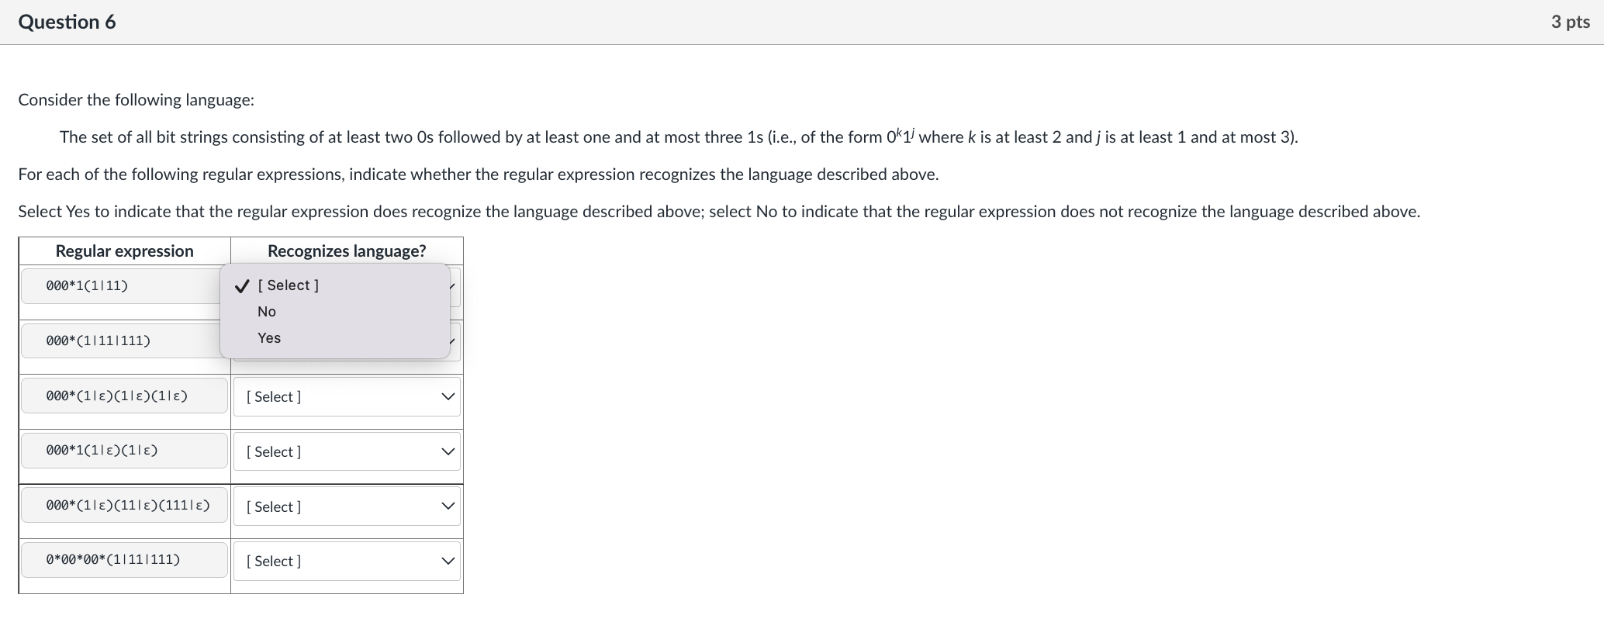
Task: Click the partially hidden chevron on row 000*(1|11|111)
Action: (x=454, y=341)
